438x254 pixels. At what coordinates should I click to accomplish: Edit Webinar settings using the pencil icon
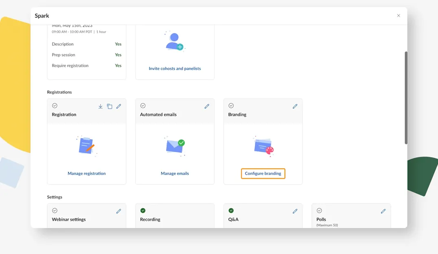point(119,211)
